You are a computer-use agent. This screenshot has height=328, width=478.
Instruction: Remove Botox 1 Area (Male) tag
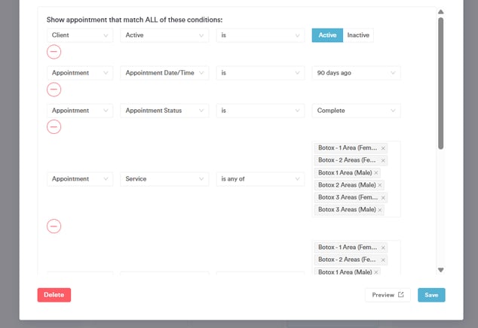pos(376,173)
